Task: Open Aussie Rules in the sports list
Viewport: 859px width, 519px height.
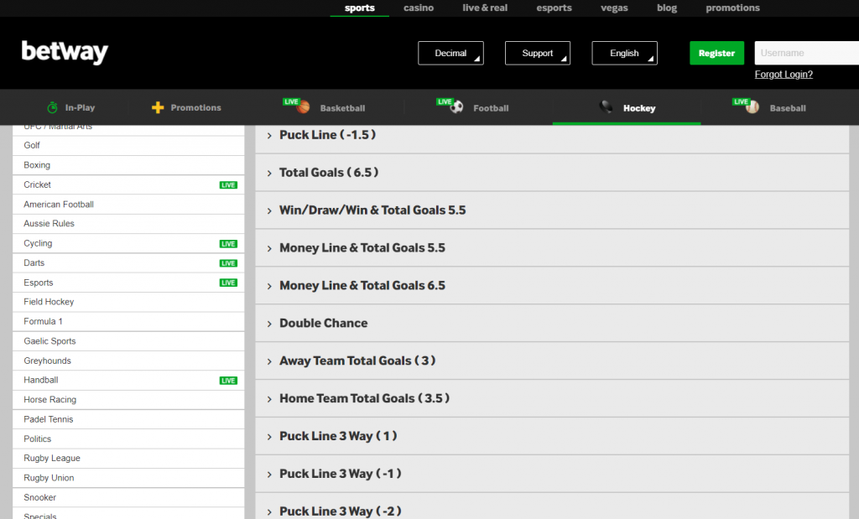Action: (x=128, y=224)
